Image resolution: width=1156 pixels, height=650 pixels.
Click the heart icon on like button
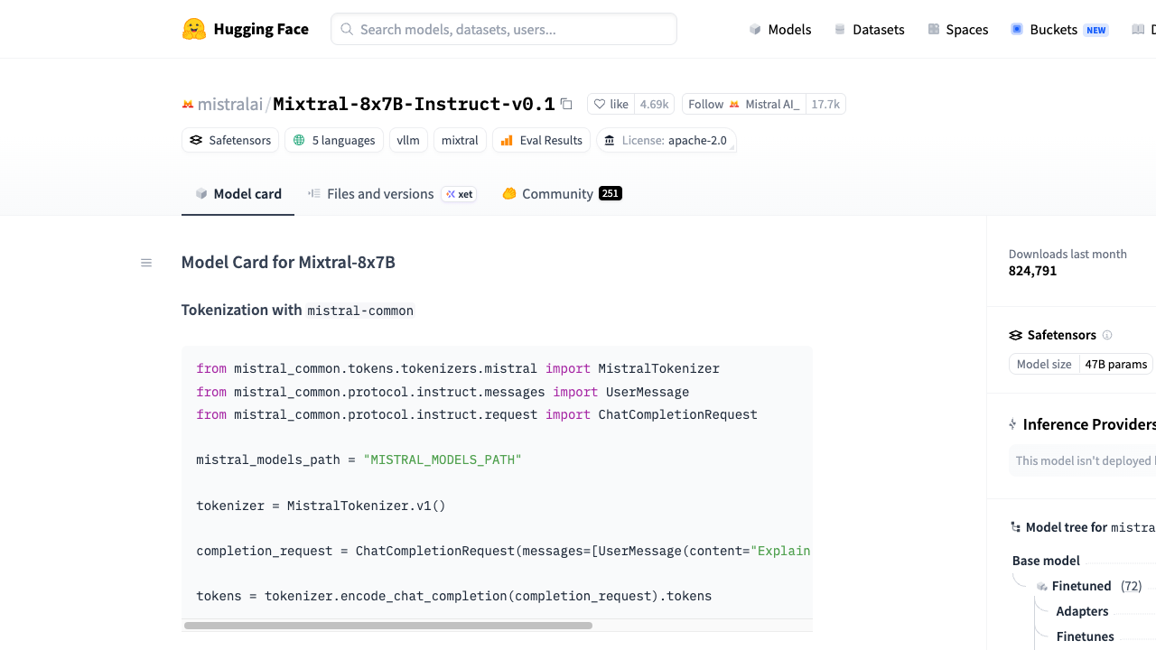[600, 104]
